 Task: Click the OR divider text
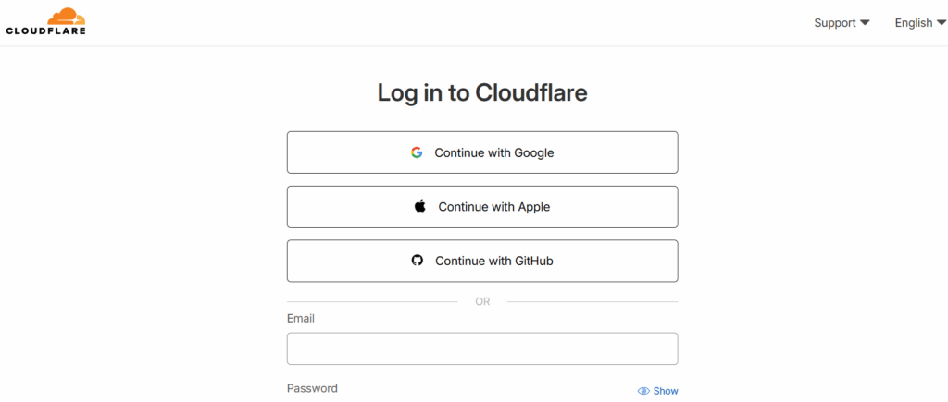[x=482, y=301]
